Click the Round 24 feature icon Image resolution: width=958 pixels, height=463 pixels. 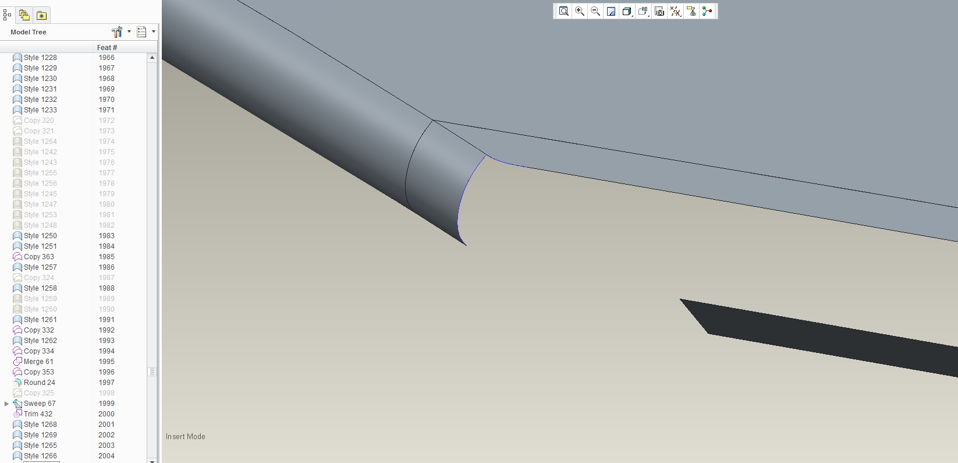[17, 383]
